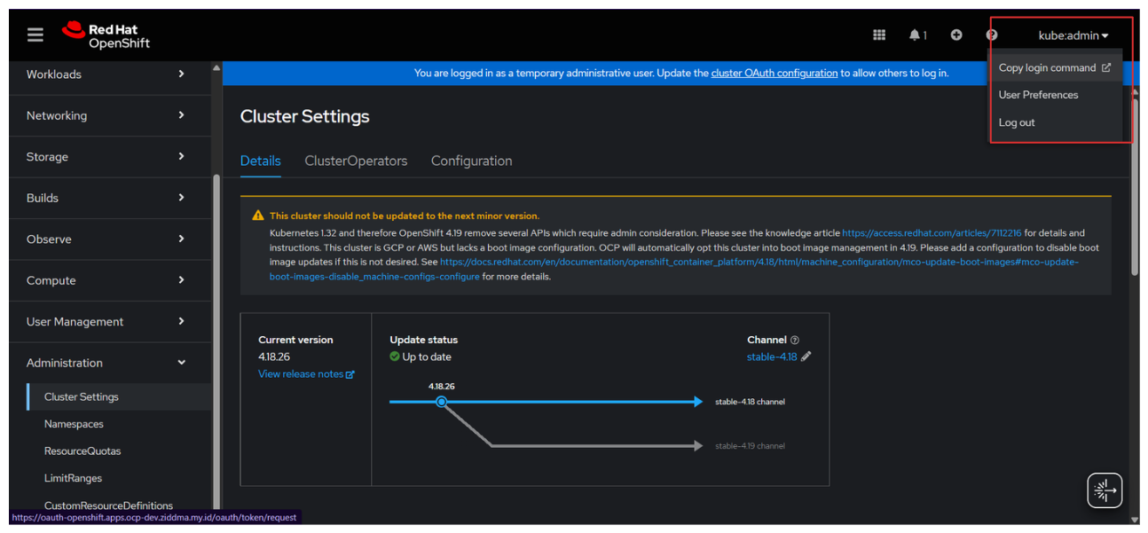Toggle the kube:admin user dropdown
This screenshot has width=1148, height=533.
pyautogui.click(x=1073, y=35)
